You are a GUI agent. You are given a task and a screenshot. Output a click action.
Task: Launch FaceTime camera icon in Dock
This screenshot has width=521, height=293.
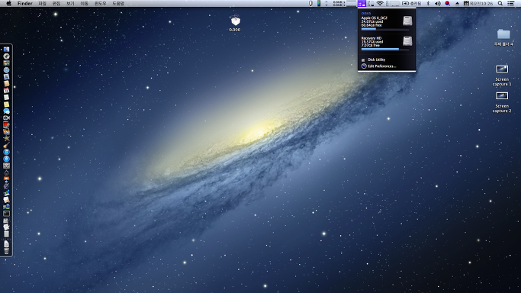(x=6, y=118)
